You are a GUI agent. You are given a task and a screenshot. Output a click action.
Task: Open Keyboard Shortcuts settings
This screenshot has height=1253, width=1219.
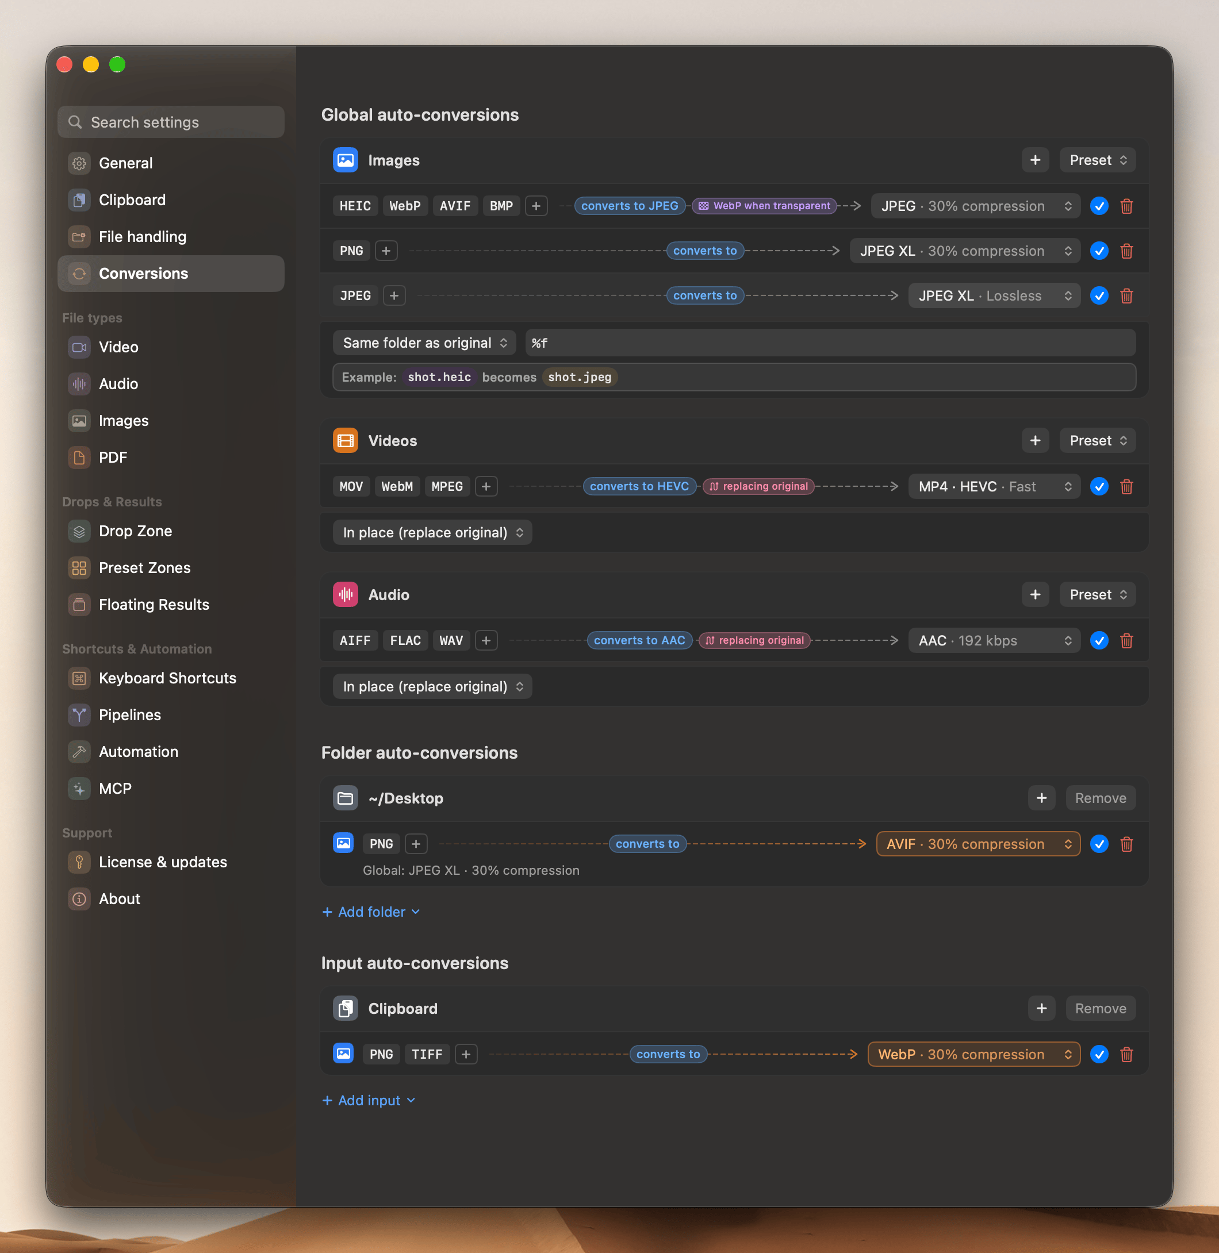pos(171,678)
